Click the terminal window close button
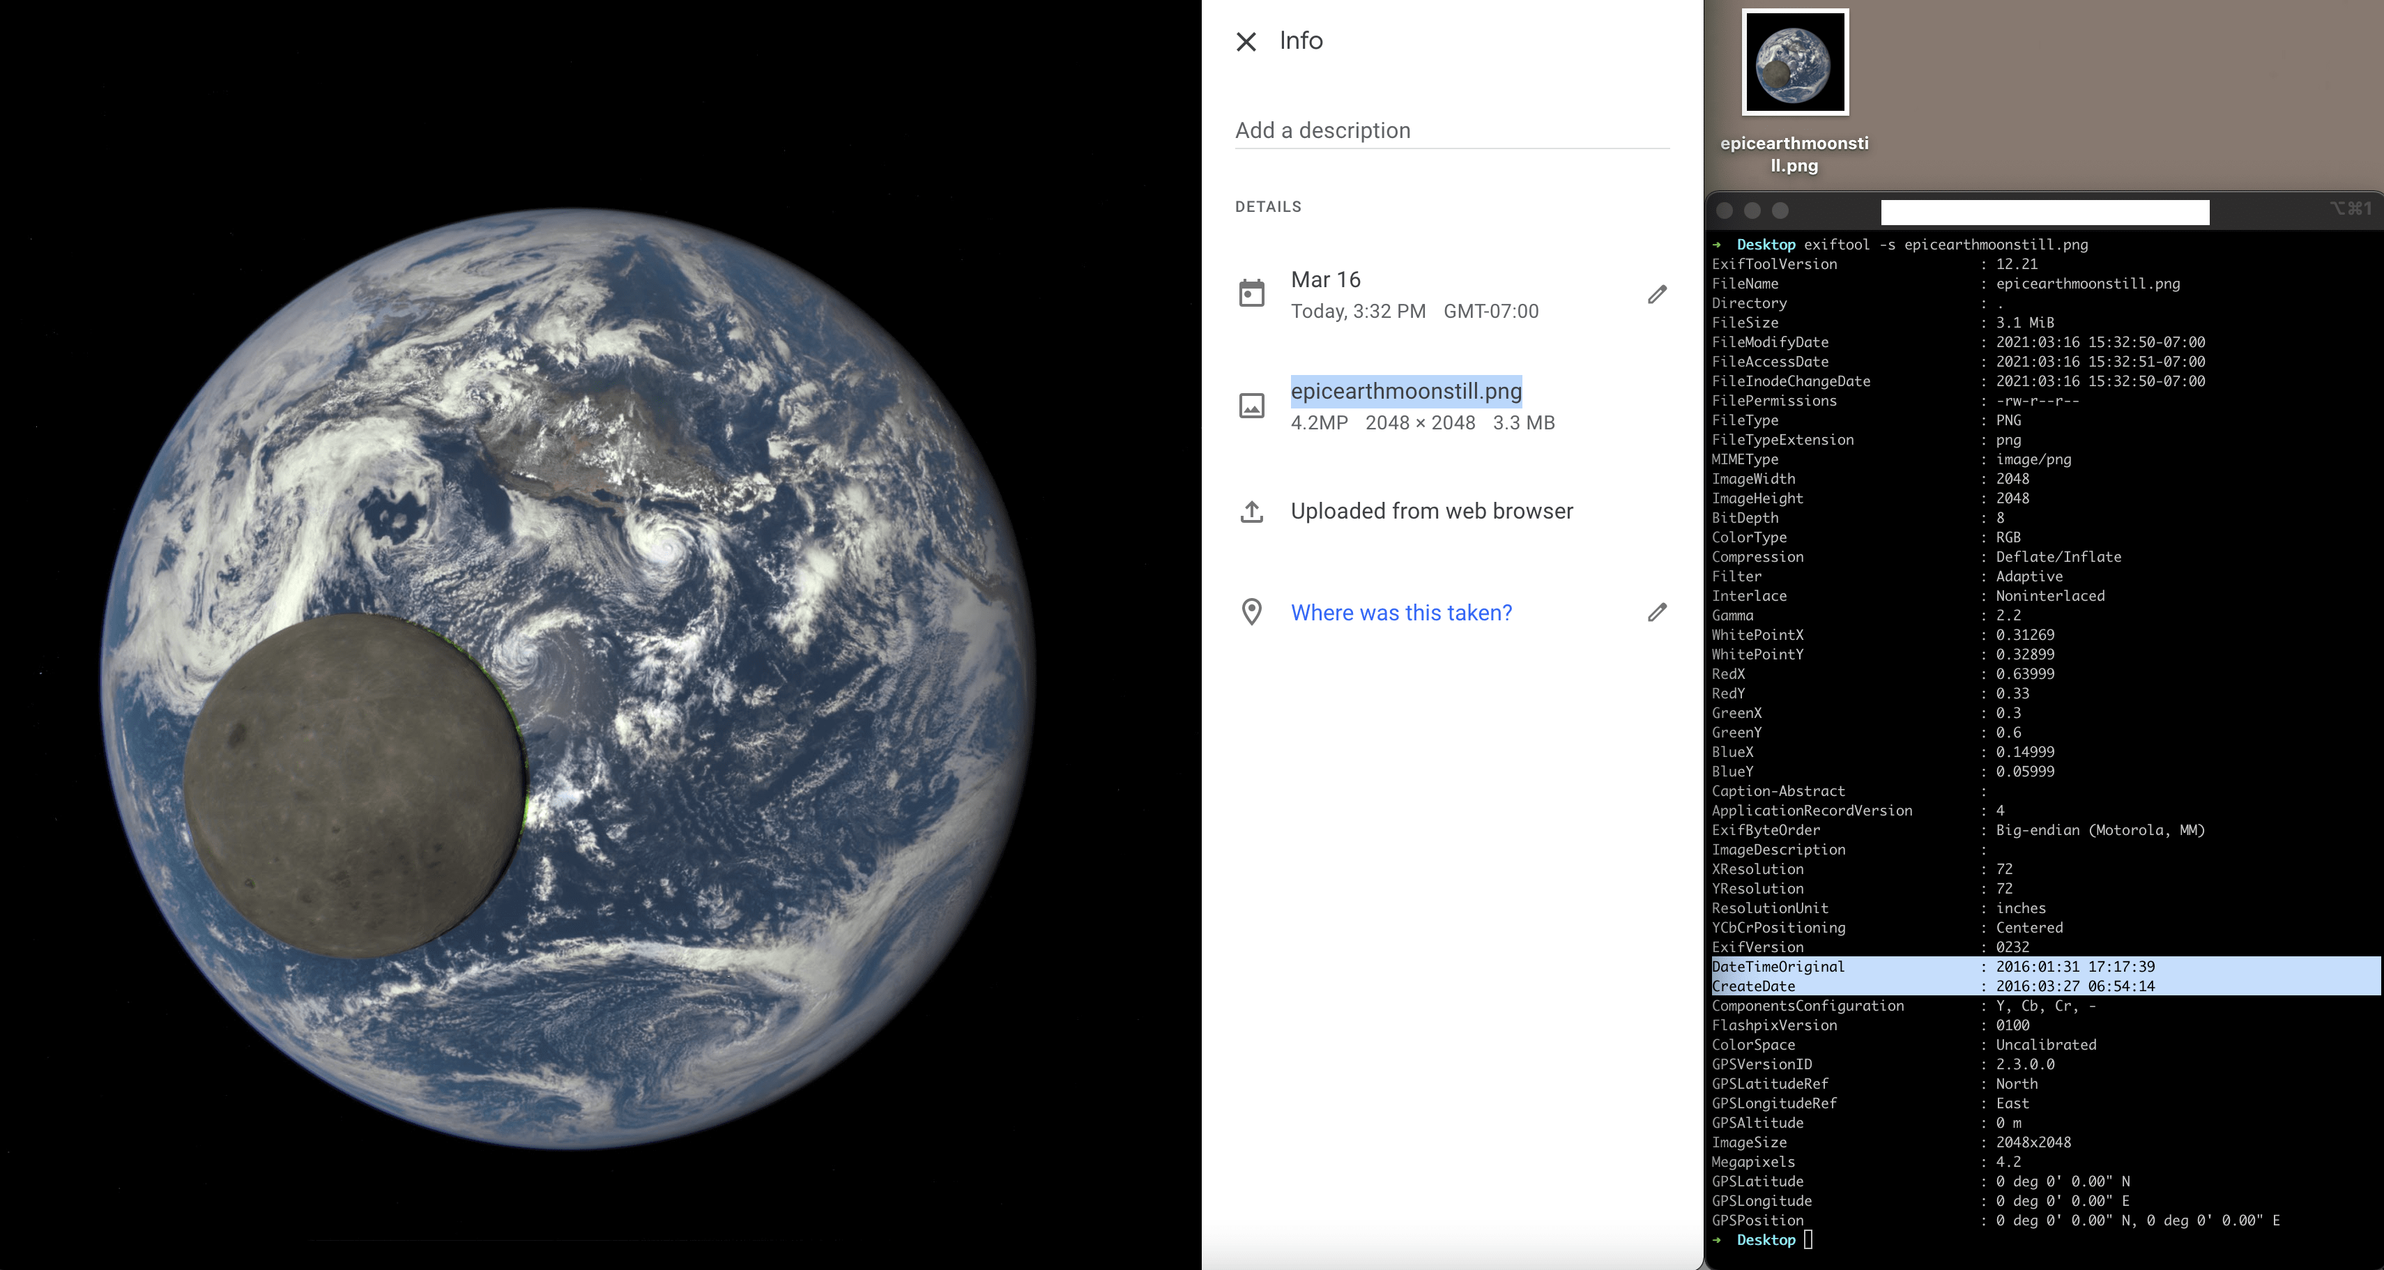2384x1270 pixels. pyautogui.click(x=1724, y=210)
